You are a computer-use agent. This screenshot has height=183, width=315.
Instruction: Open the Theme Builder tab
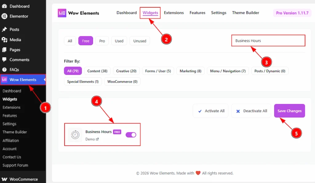coord(245,13)
